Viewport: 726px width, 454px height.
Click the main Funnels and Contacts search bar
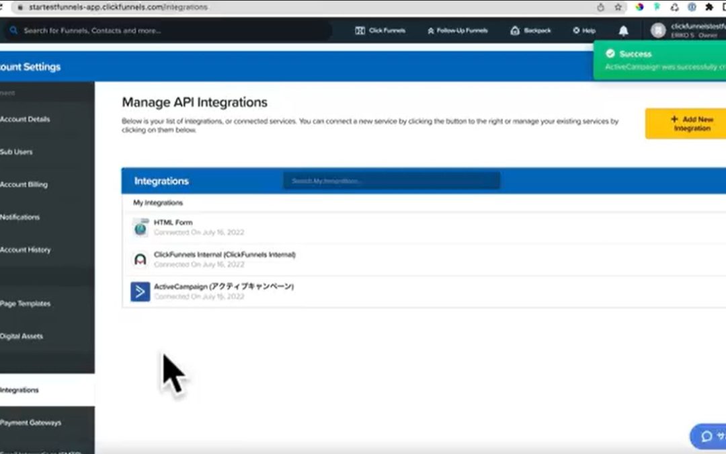[168, 30]
